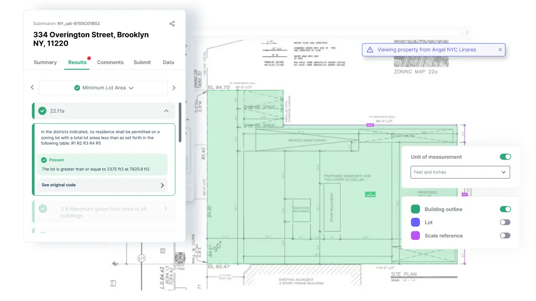
Task: Click the share icon near the submission header
Action: (172, 24)
